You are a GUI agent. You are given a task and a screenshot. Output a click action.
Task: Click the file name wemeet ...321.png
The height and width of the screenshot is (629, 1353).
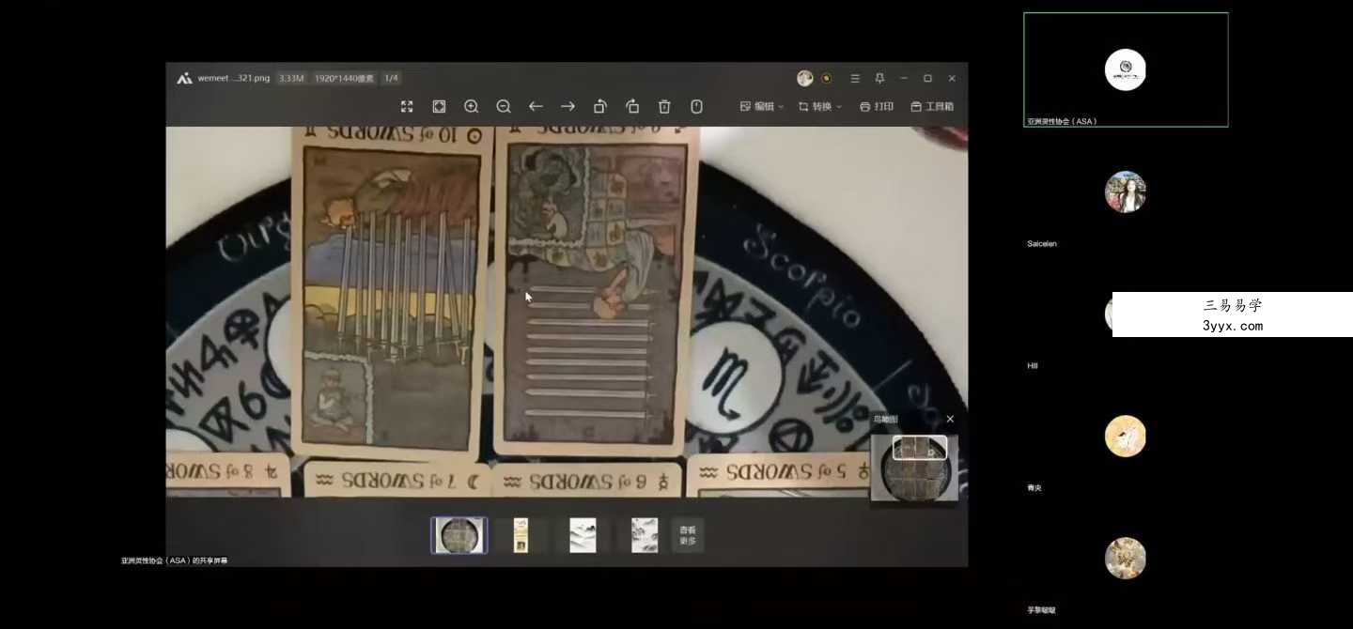233,78
